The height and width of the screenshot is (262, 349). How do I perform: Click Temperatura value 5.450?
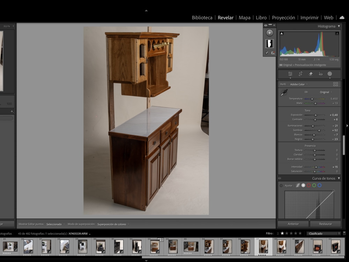(x=334, y=99)
